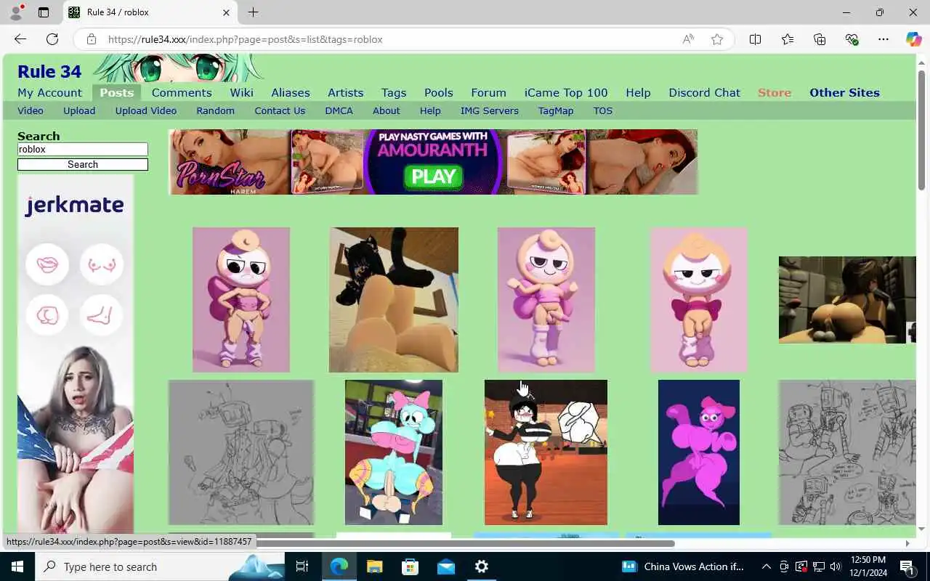Open the Tags menu item
This screenshot has width=930, height=581.
[x=394, y=93]
